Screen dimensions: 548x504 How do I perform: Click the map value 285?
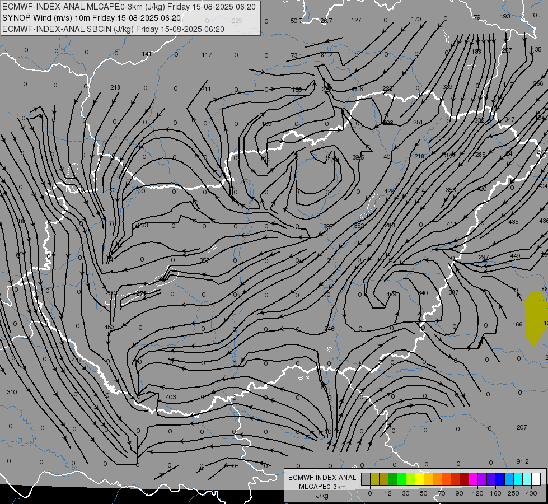pyautogui.click(x=480, y=155)
